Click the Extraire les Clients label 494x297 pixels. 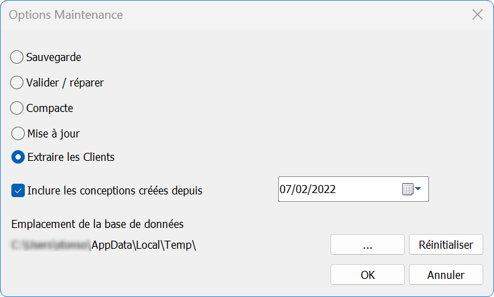pyautogui.click(x=71, y=158)
